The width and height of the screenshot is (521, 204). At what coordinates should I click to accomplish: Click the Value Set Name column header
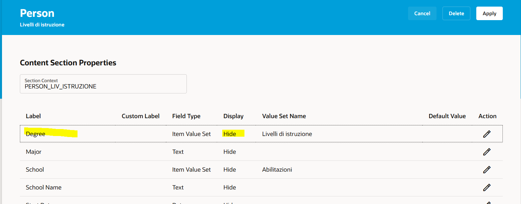(284, 116)
